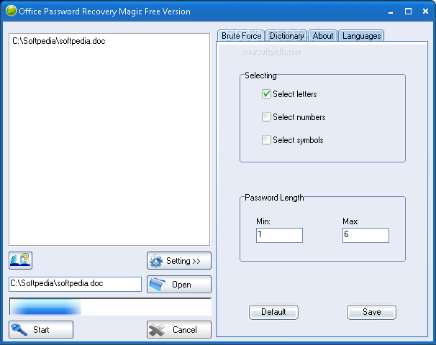This screenshot has height=345, width=436.
Task: Click the Min password length field
Action: click(279, 235)
